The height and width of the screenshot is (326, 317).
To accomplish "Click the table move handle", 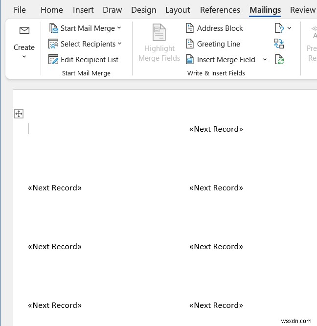I will pos(19,114).
